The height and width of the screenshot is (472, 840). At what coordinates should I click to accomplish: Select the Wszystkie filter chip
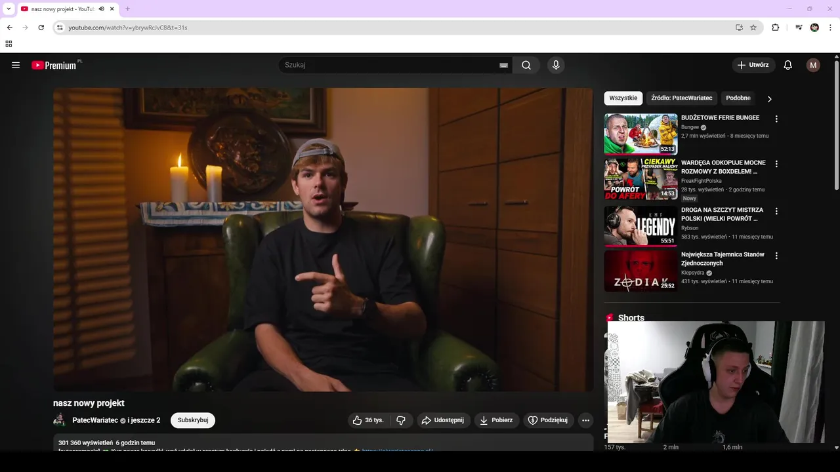coord(623,98)
